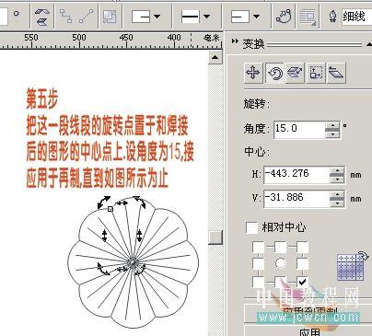Click the small node square on flower outline
Image resolution: width=372 pixels, height=336 pixels.
(110, 209)
